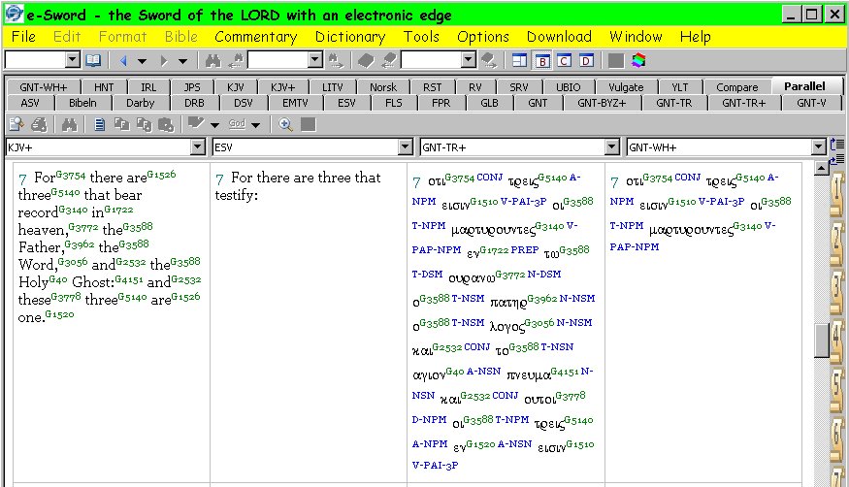Open the GNT-WH+ parallel version dropdown
The image size is (849, 487).
pos(819,146)
